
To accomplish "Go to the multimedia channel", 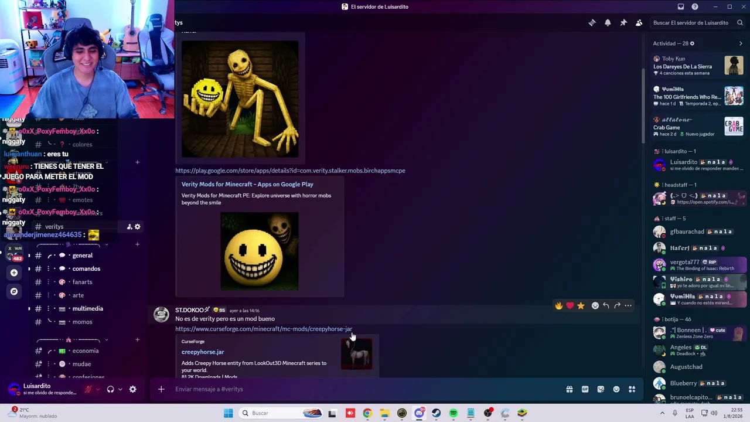I will (x=87, y=309).
